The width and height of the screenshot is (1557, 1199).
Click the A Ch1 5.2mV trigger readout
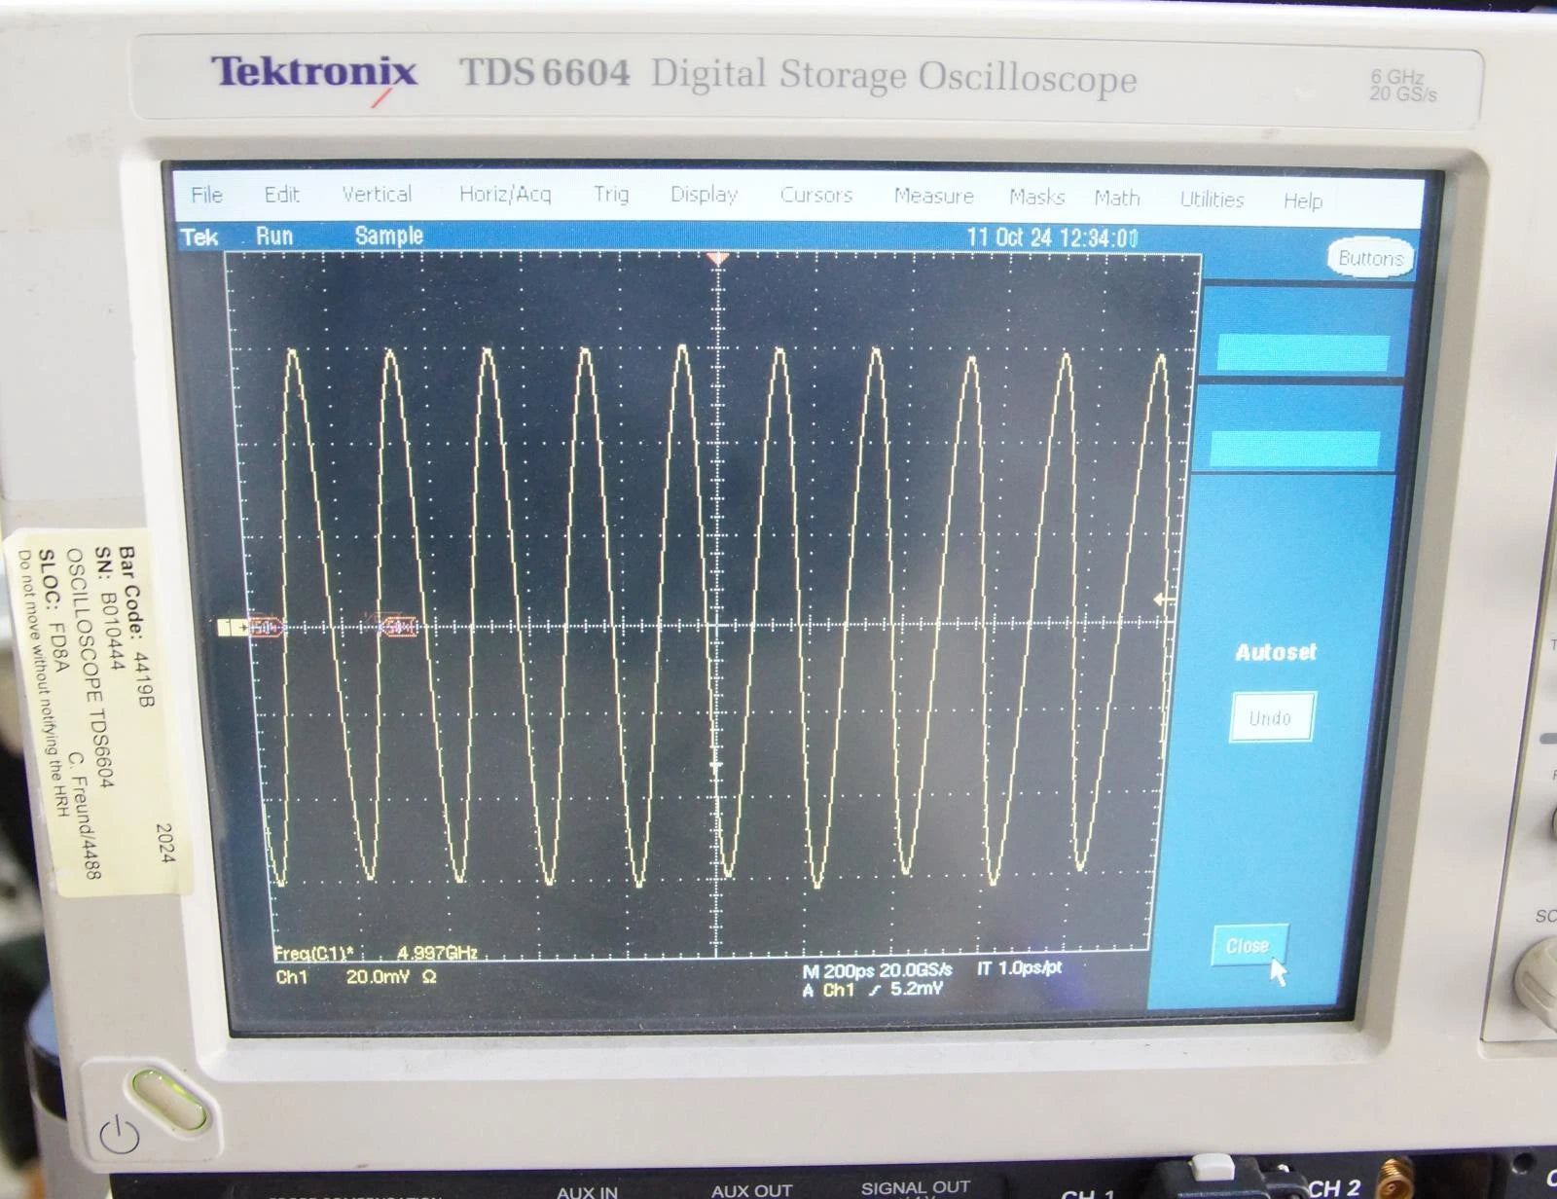pyautogui.click(x=873, y=990)
